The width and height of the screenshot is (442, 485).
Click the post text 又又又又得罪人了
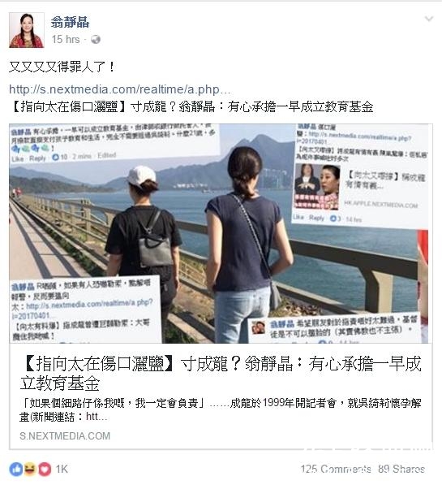[62, 67]
